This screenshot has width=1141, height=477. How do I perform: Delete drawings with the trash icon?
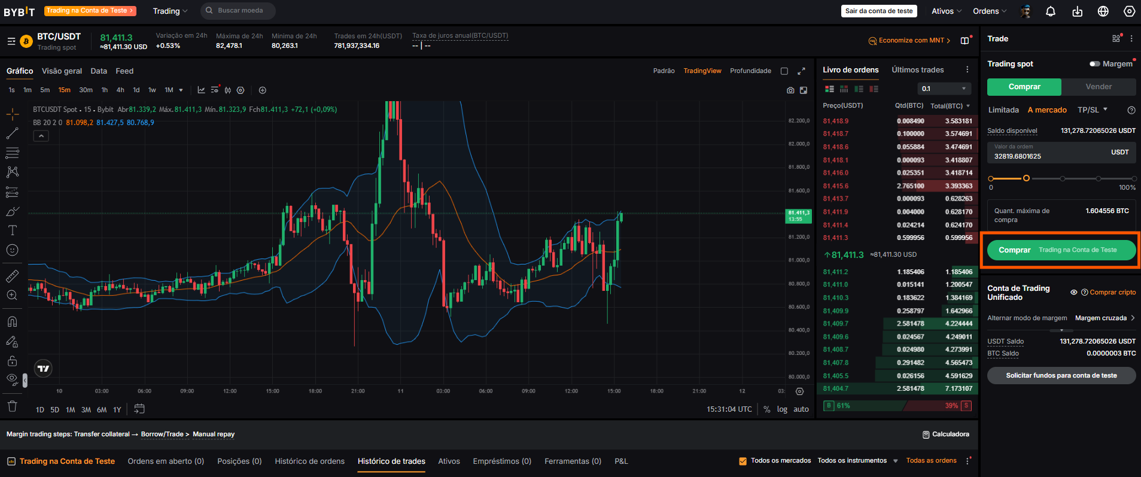[12, 406]
